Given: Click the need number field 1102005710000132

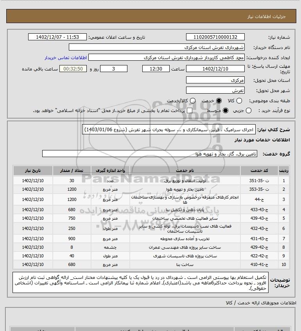Looking at the screenshot, I should (215, 37).
